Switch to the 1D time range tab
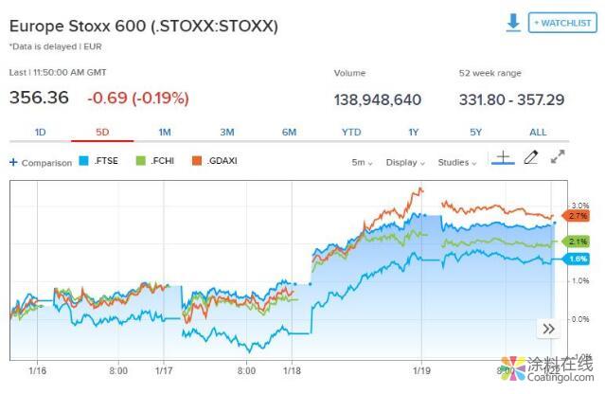 click(x=41, y=133)
